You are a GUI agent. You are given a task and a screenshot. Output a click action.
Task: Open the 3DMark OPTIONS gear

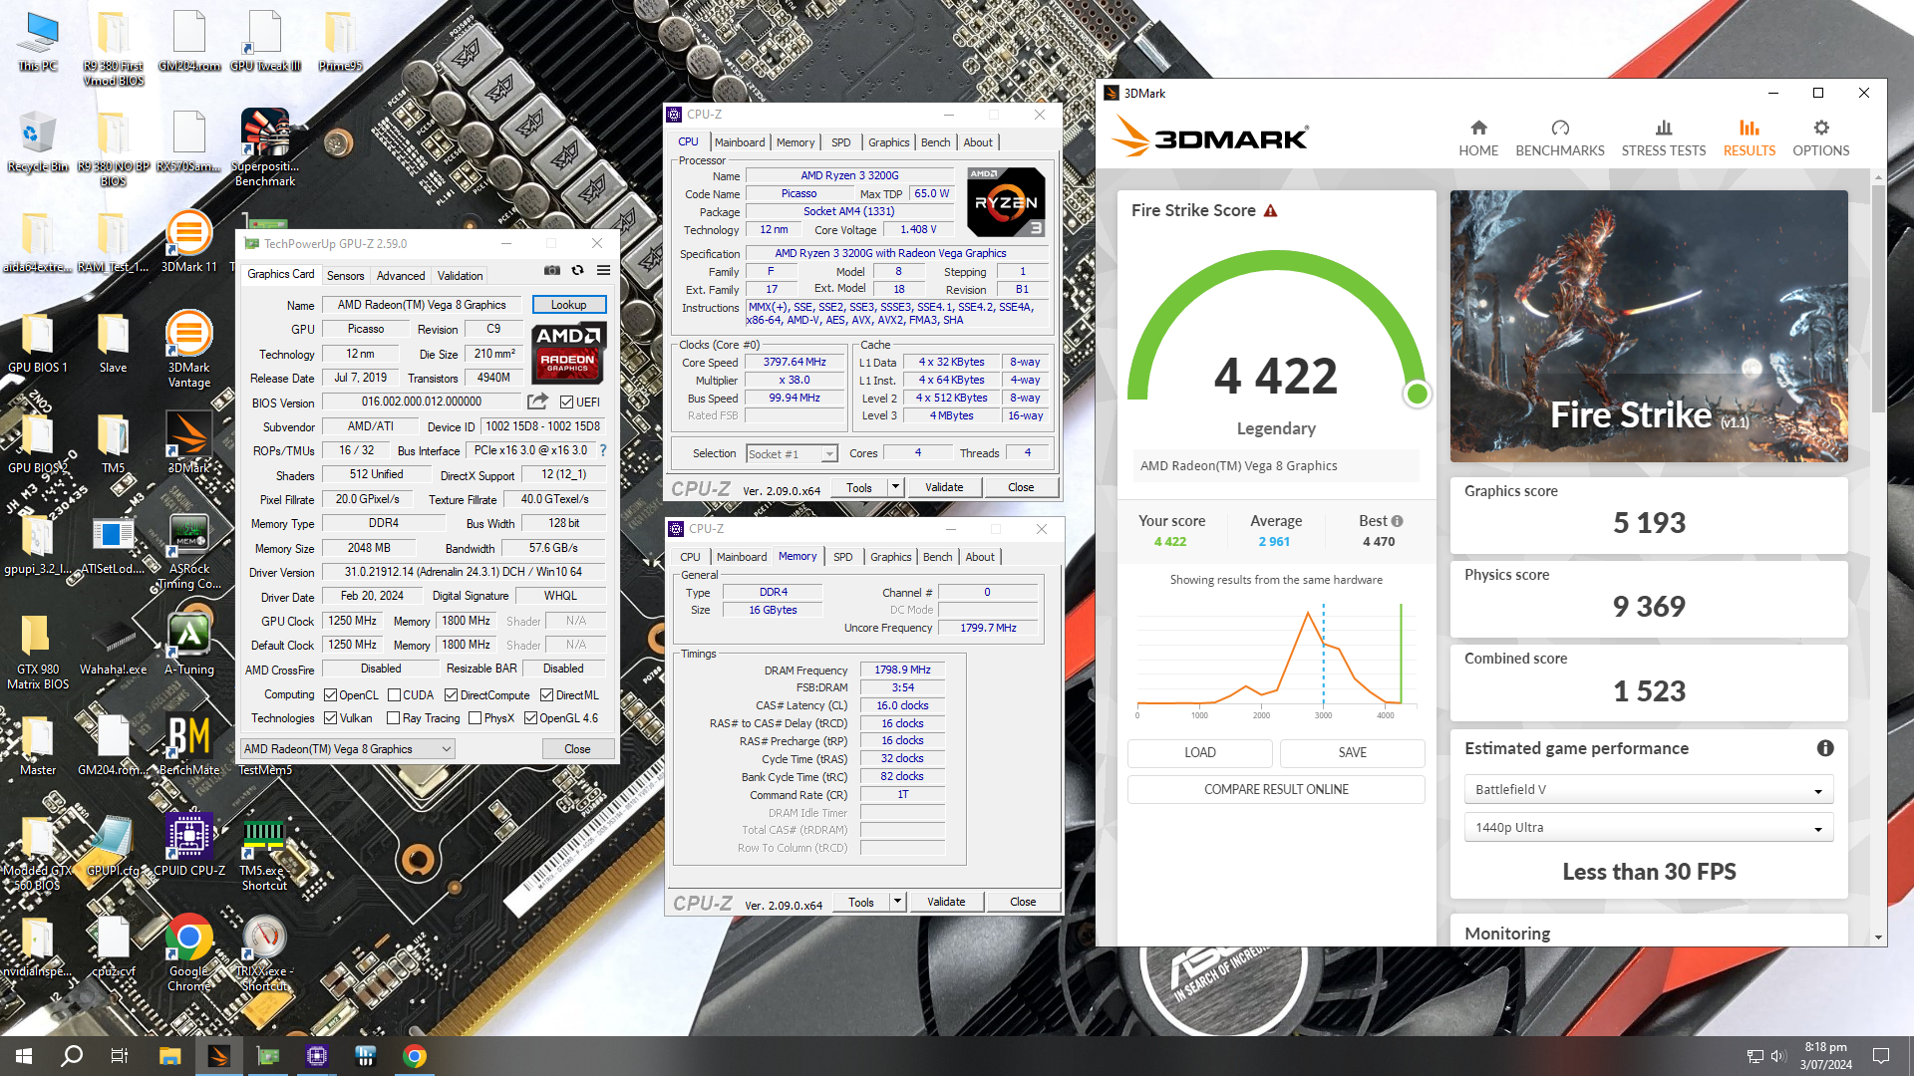1820,138
